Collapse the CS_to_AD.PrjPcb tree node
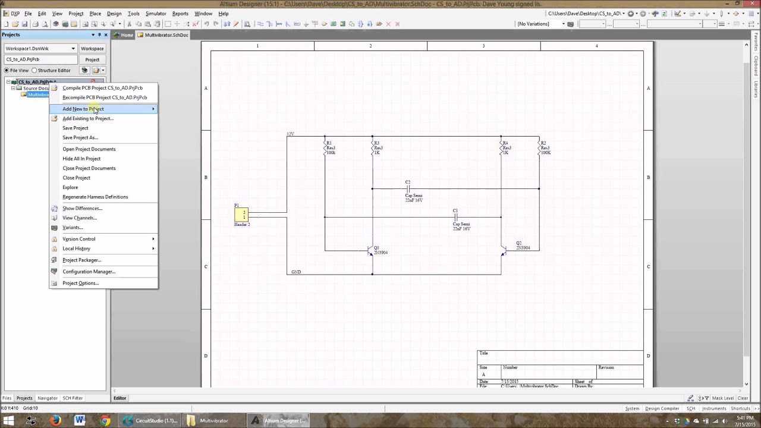This screenshot has width=761, height=428. click(x=8, y=82)
